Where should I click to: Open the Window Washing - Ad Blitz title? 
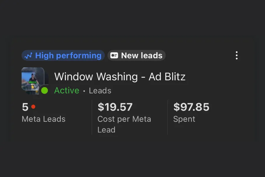120,77
